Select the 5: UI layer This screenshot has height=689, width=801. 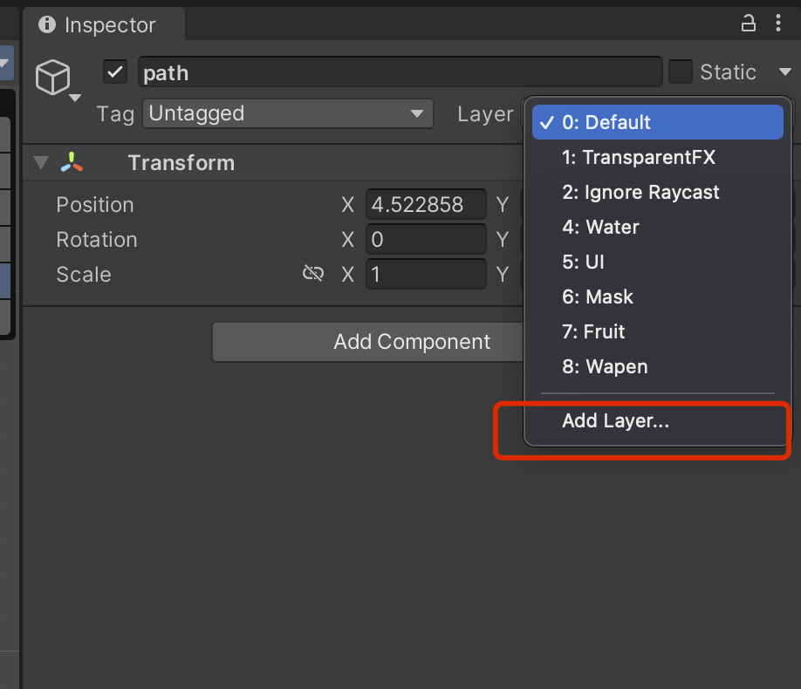point(583,263)
